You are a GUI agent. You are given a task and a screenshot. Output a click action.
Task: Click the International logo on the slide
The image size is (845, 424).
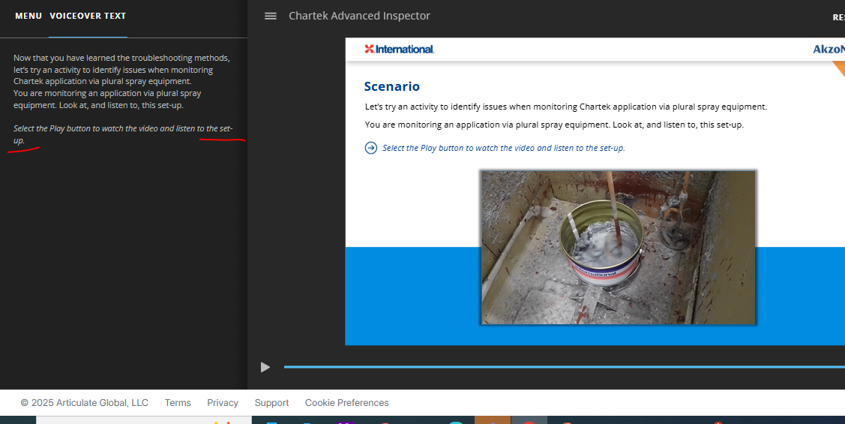point(399,50)
